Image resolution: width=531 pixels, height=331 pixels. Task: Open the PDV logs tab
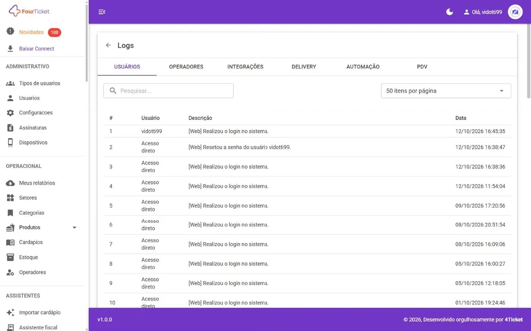pos(422,67)
